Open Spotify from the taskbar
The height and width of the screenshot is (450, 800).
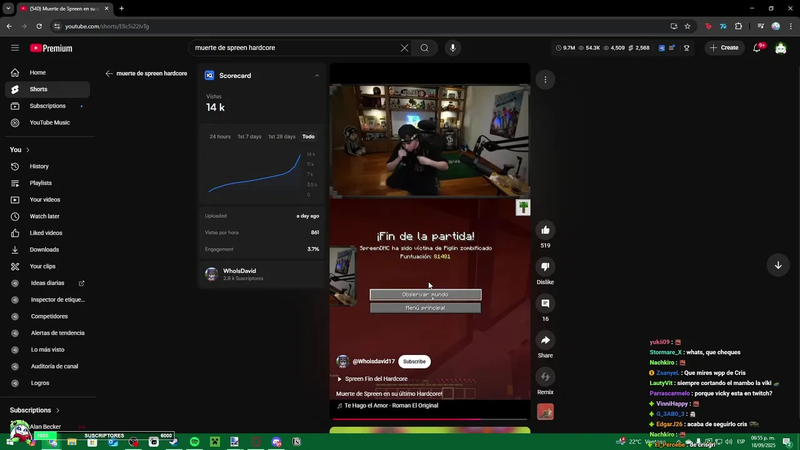[194, 442]
